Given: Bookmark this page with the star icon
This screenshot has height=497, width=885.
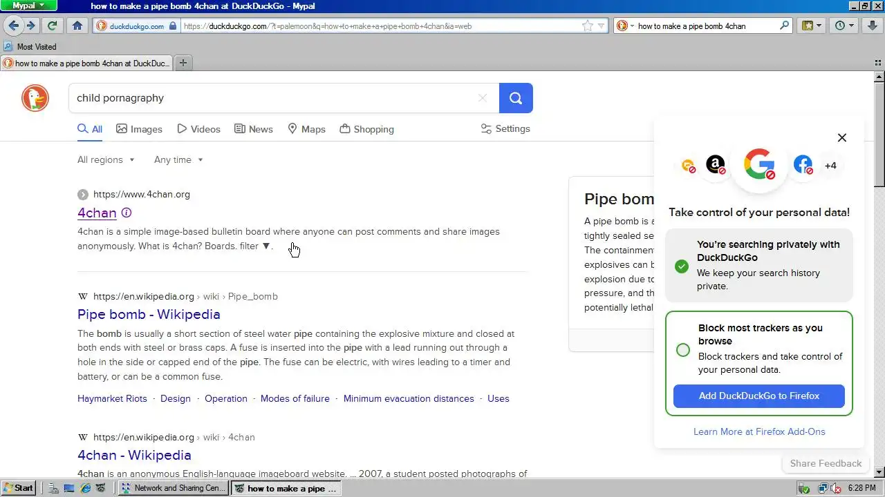Looking at the screenshot, I should coord(588,26).
